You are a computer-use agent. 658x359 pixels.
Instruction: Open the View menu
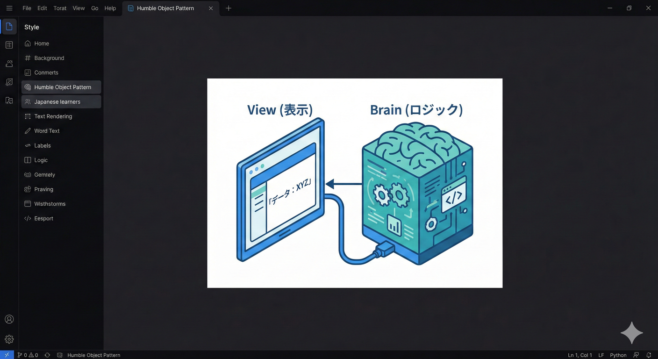coord(79,8)
